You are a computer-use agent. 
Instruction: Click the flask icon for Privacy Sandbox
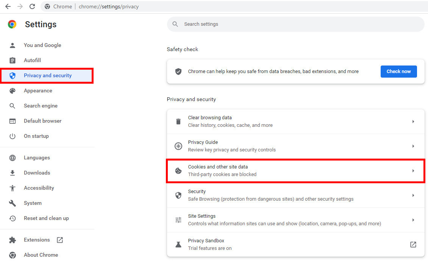coord(178,245)
